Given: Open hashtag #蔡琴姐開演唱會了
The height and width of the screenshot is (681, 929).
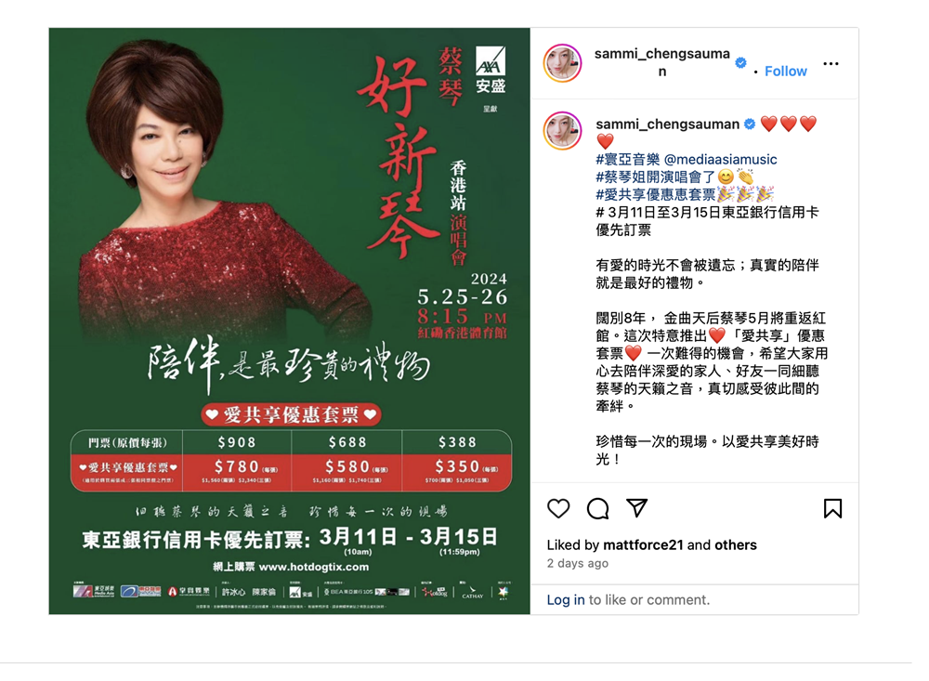Looking at the screenshot, I should point(656,177).
